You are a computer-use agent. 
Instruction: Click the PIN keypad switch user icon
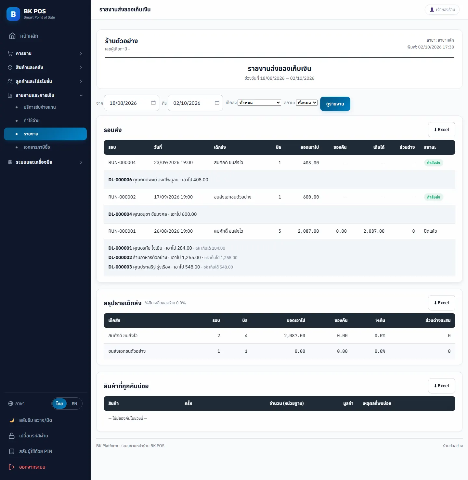point(12,451)
